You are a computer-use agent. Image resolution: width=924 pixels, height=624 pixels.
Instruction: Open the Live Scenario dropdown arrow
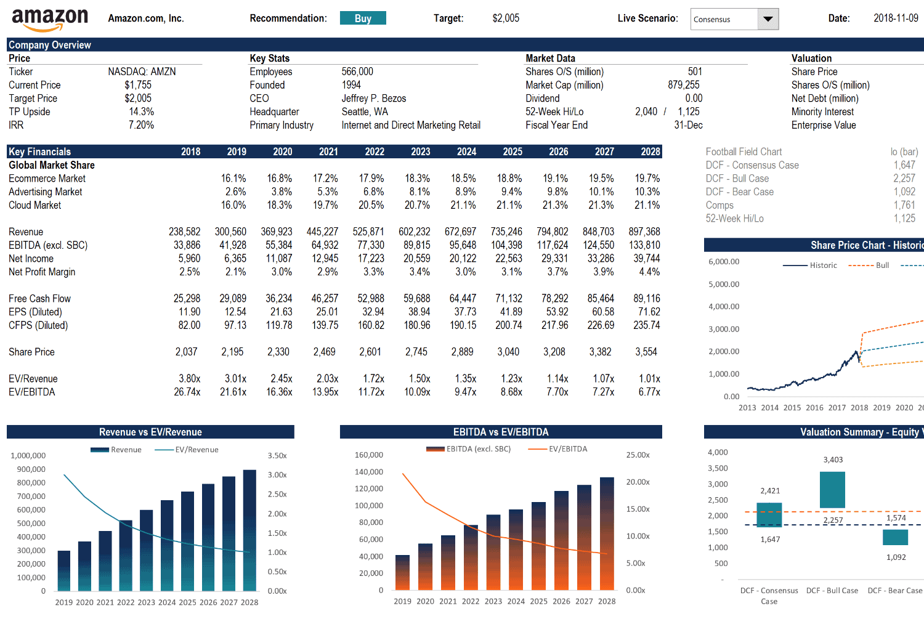point(768,19)
